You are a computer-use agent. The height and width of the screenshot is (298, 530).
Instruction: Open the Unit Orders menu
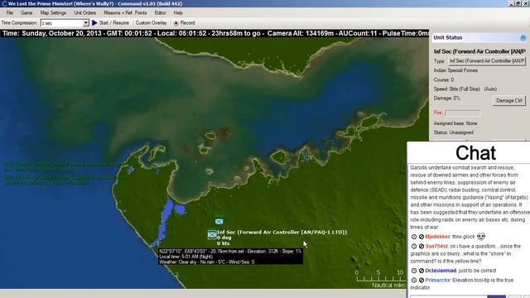[84, 13]
